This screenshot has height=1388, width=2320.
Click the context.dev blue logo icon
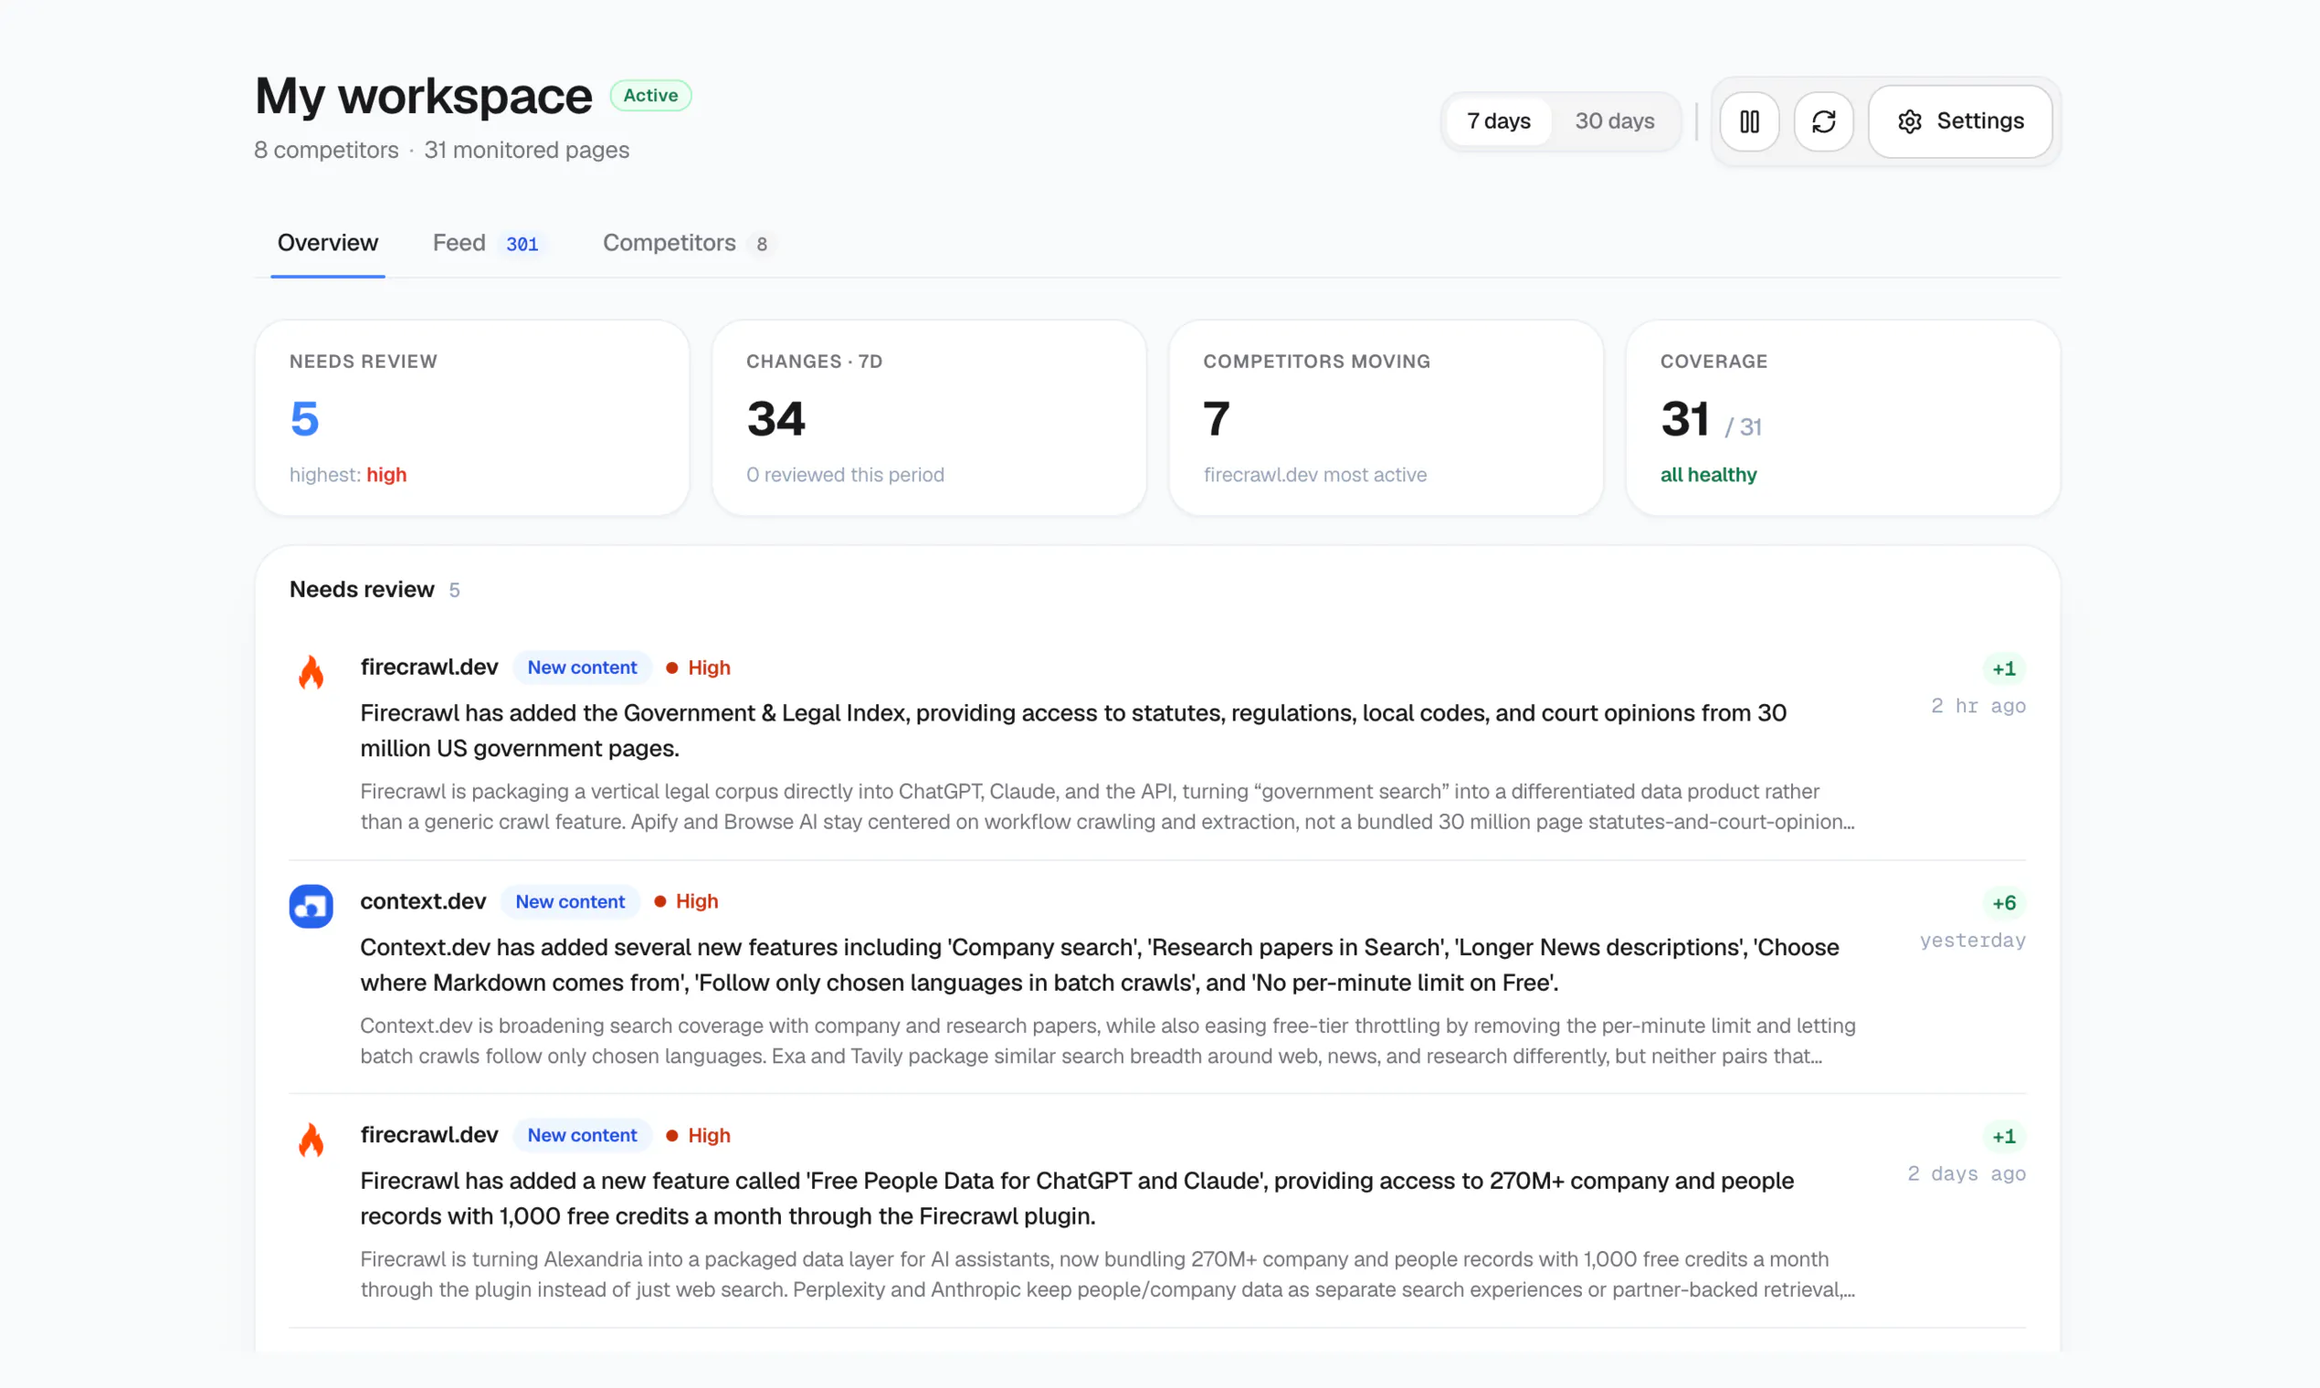pos(311,905)
